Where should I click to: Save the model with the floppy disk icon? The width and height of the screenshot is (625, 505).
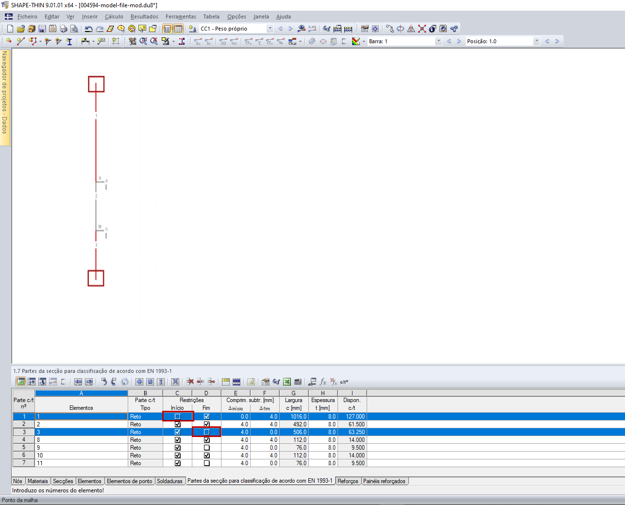[42, 29]
